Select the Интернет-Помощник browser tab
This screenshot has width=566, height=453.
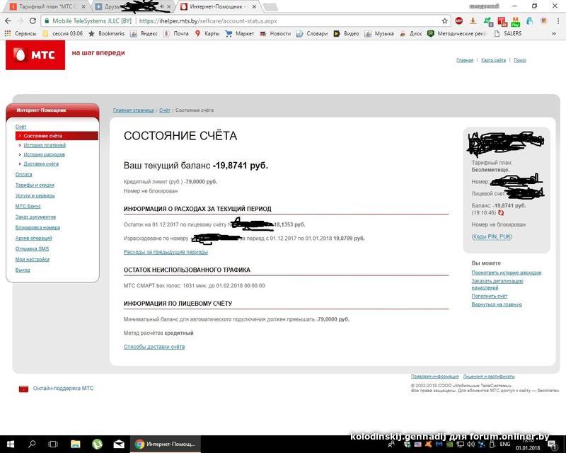(x=216, y=6)
